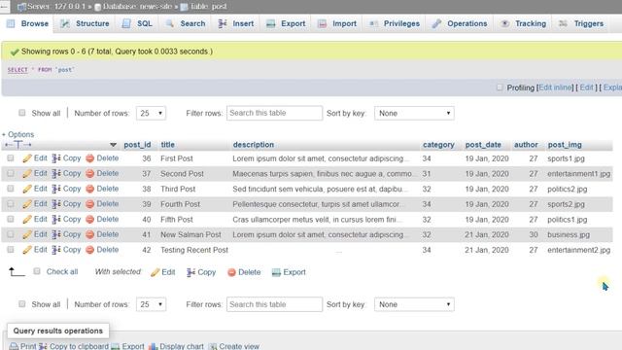Viewport: 622px width, 350px height.
Task: Click the column move arrows icon in table header
Action: [18, 145]
